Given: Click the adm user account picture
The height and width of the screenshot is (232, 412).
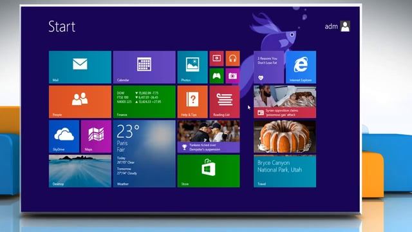Looking at the screenshot, I should (345, 26).
